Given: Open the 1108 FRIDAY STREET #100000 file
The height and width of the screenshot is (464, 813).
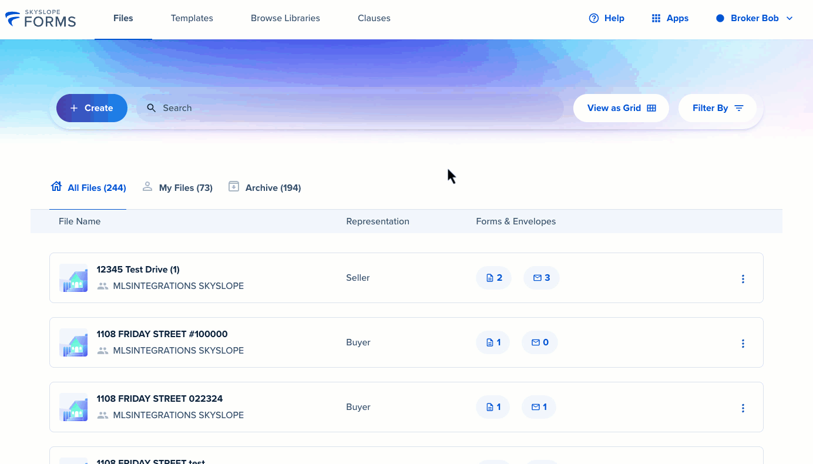Looking at the screenshot, I should click(162, 334).
